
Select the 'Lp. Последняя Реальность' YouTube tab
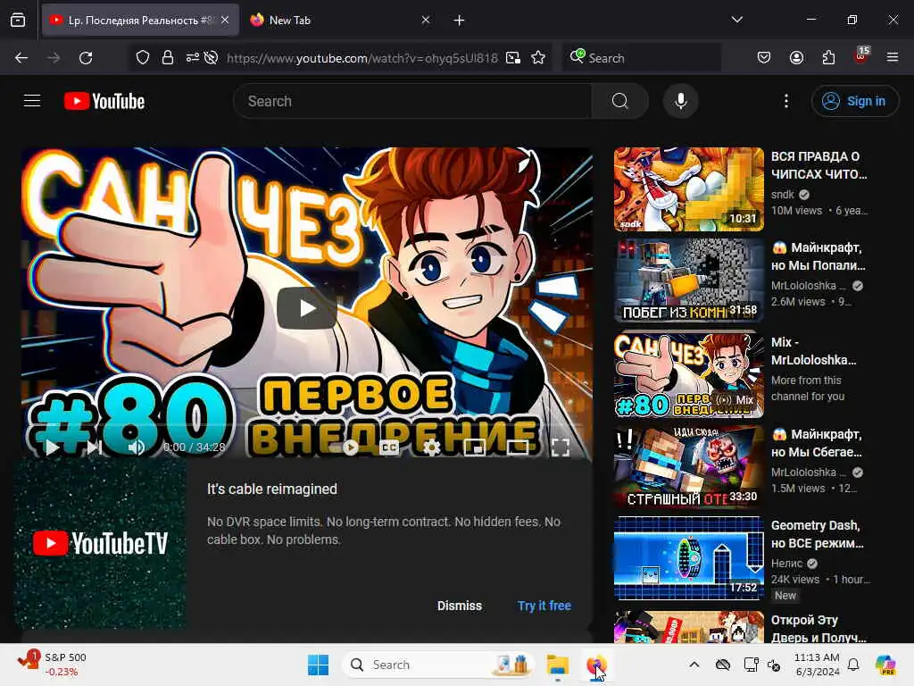[132, 20]
